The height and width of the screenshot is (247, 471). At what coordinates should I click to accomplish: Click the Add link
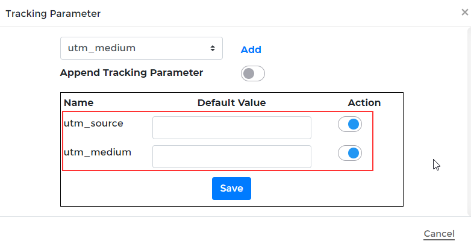(x=251, y=50)
